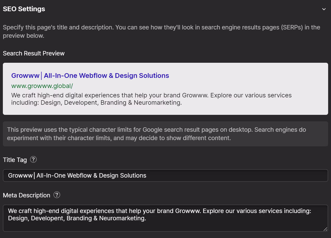Viewport: 331px width, 238px height.
Task: Select the Search Result Preview label
Action: (34, 53)
